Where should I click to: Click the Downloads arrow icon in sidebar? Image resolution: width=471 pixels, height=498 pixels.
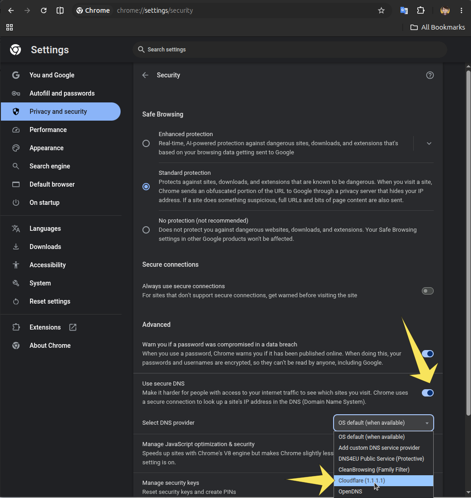(16, 246)
